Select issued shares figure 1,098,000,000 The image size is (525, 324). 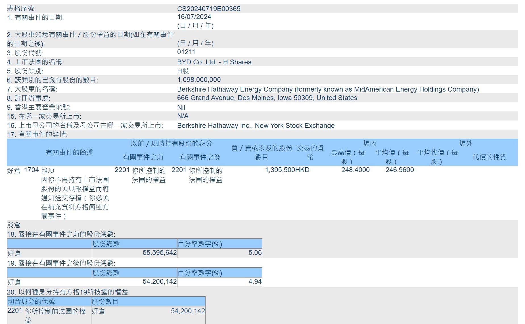pos(199,80)
